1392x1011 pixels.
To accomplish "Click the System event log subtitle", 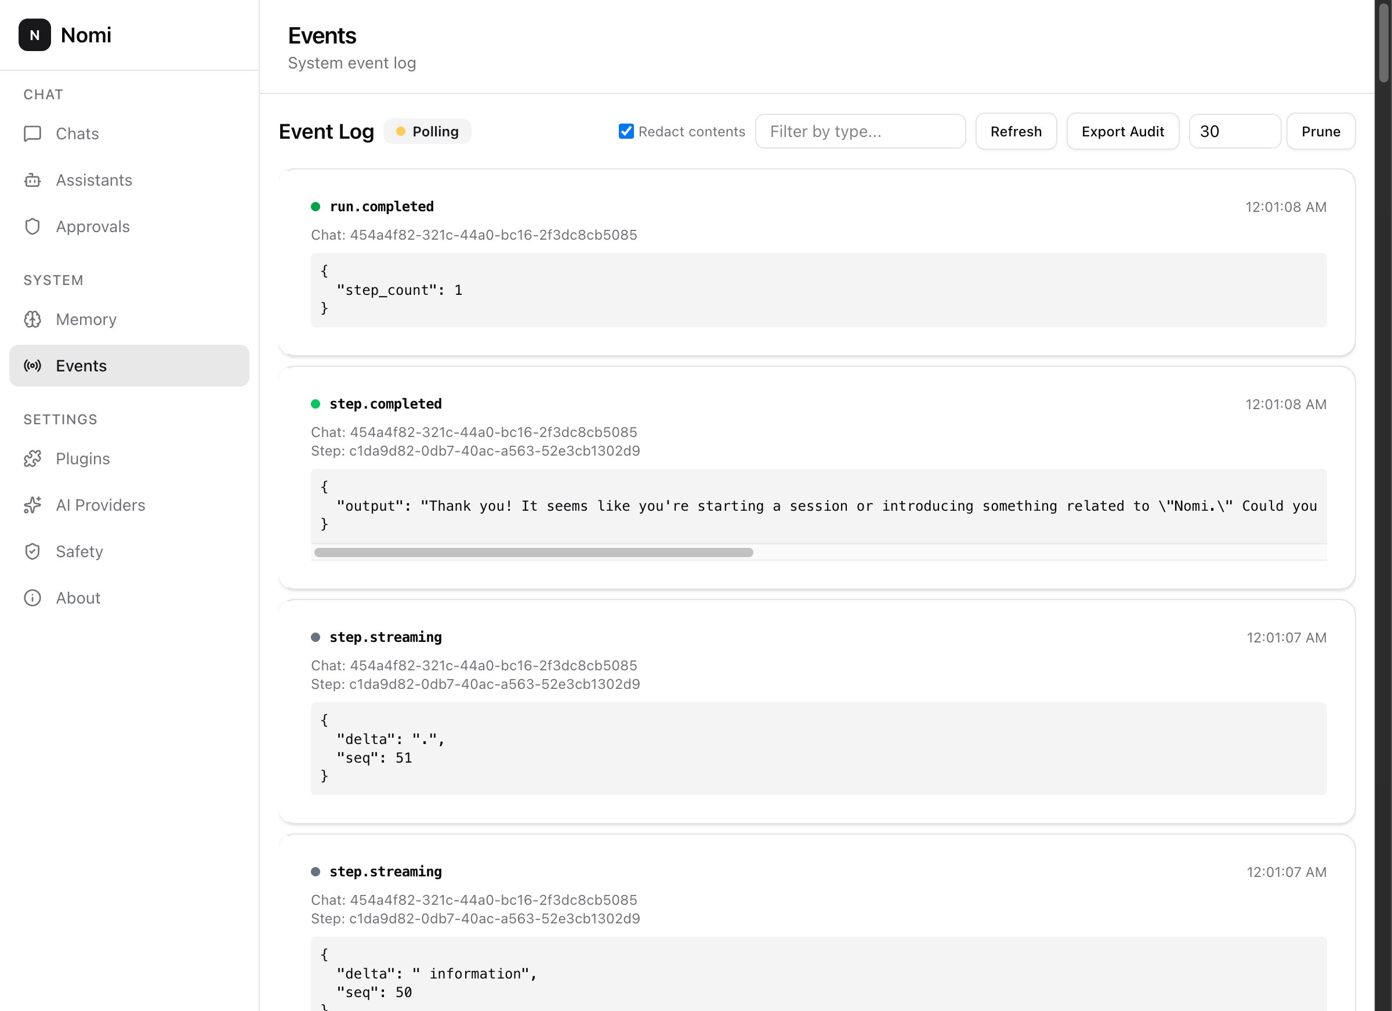I will [351, 63].
